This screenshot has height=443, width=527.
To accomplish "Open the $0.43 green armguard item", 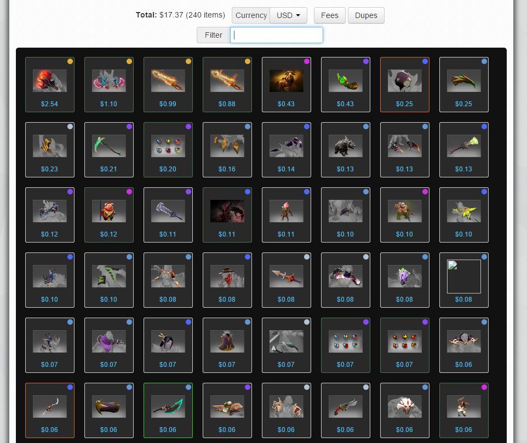I will [x=346, y=85].
